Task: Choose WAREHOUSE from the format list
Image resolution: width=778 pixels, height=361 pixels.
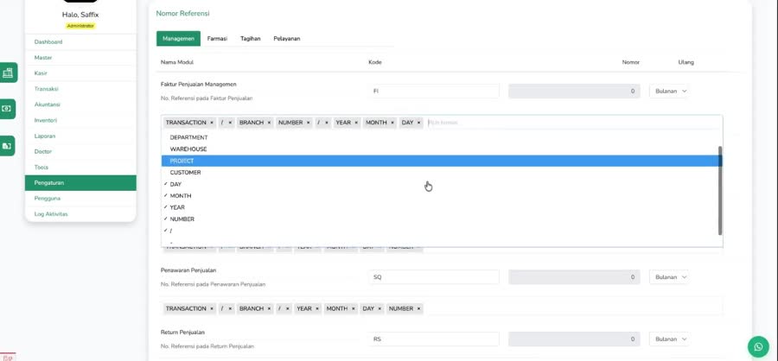Action: click(442, 149)
